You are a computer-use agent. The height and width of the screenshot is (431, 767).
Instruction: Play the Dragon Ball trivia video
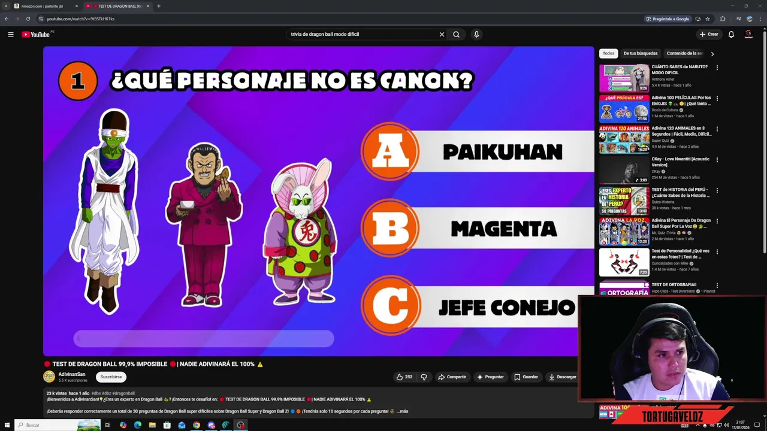point(318,201)
